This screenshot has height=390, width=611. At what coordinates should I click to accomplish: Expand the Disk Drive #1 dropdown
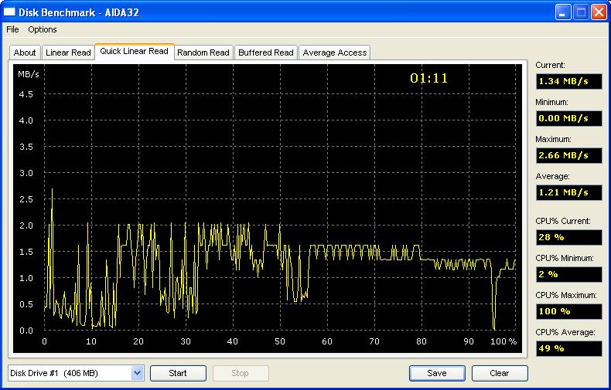pyautogui.click(x=137, y=373)
